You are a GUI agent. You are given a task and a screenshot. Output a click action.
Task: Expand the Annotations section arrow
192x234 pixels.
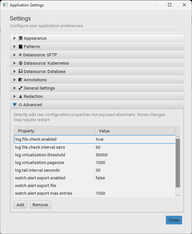tap(14, 80)
